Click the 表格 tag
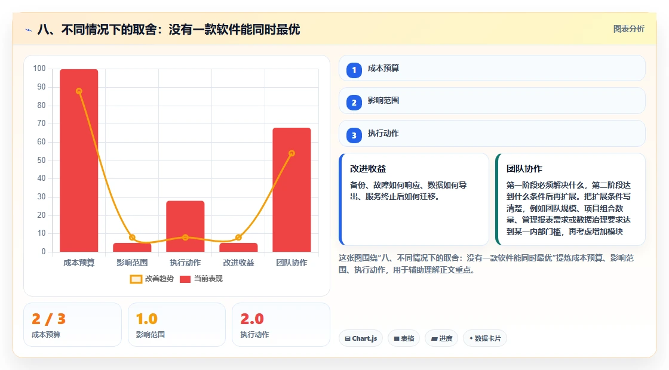This screenshot has width=669, height=370. 404,338
